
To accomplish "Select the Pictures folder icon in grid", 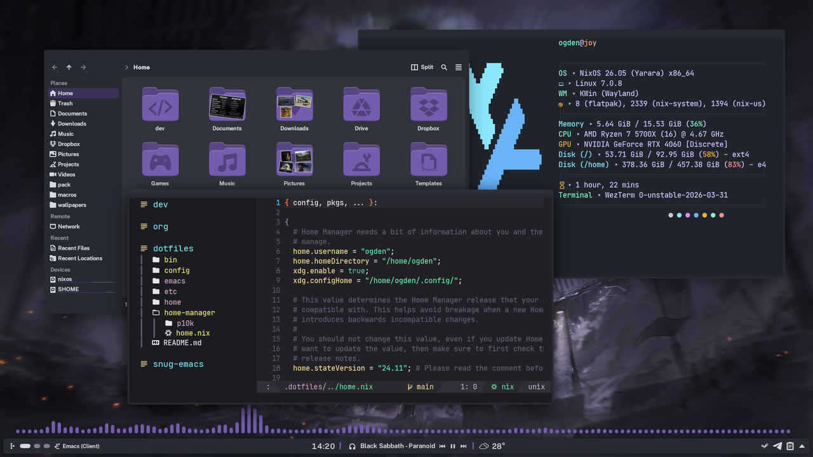I will [x=294, y=159].
